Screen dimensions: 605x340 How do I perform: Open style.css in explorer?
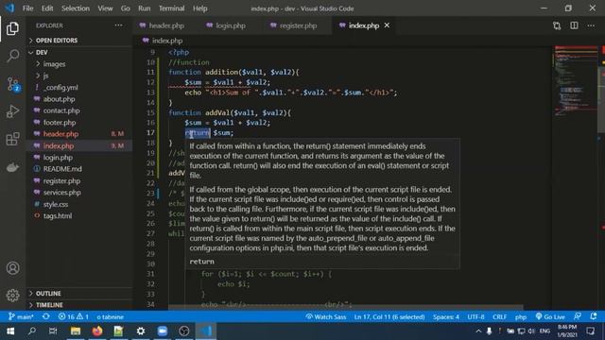coord(79,204)
